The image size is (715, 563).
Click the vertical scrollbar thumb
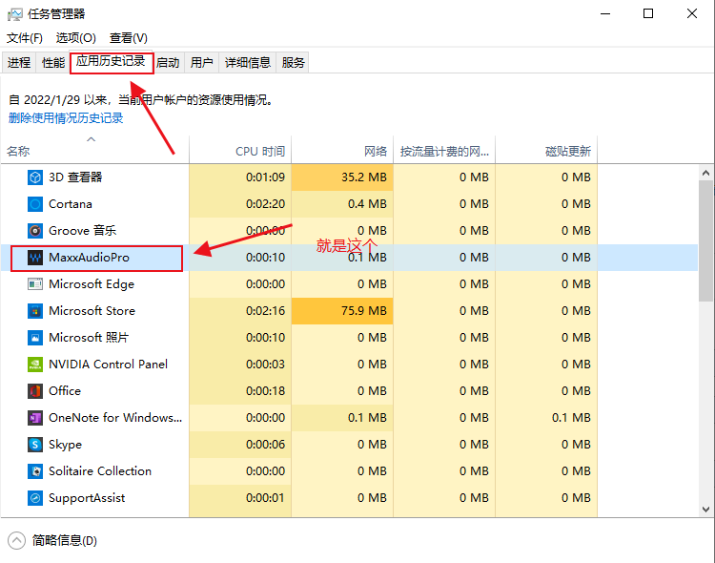[x=705, y=241]
